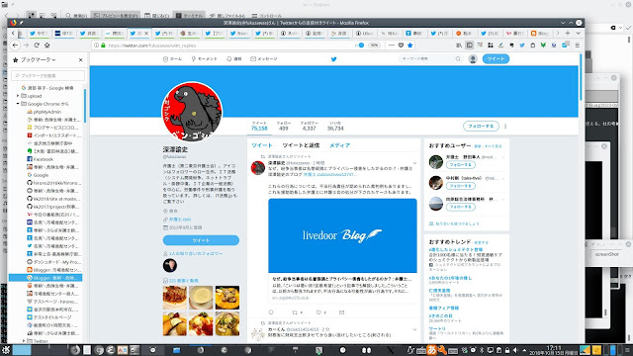Image resolution: width=633 pixels, height=356 pixels.
Task: Toggle the sidebar toolbar button
Action: pyautogui.click(x=470, y=45)
